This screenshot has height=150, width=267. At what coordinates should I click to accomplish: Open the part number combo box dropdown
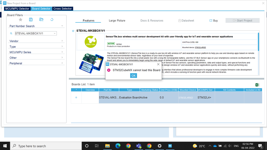(55, 34)
